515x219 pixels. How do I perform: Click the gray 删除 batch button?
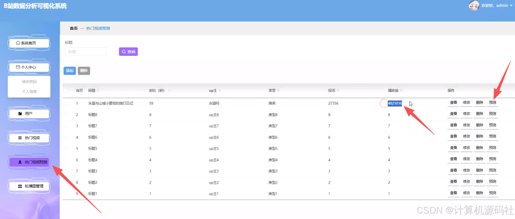click(x=84, y=71)
